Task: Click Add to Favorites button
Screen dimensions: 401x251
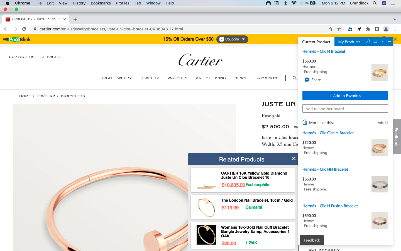Action: point(345,95)
